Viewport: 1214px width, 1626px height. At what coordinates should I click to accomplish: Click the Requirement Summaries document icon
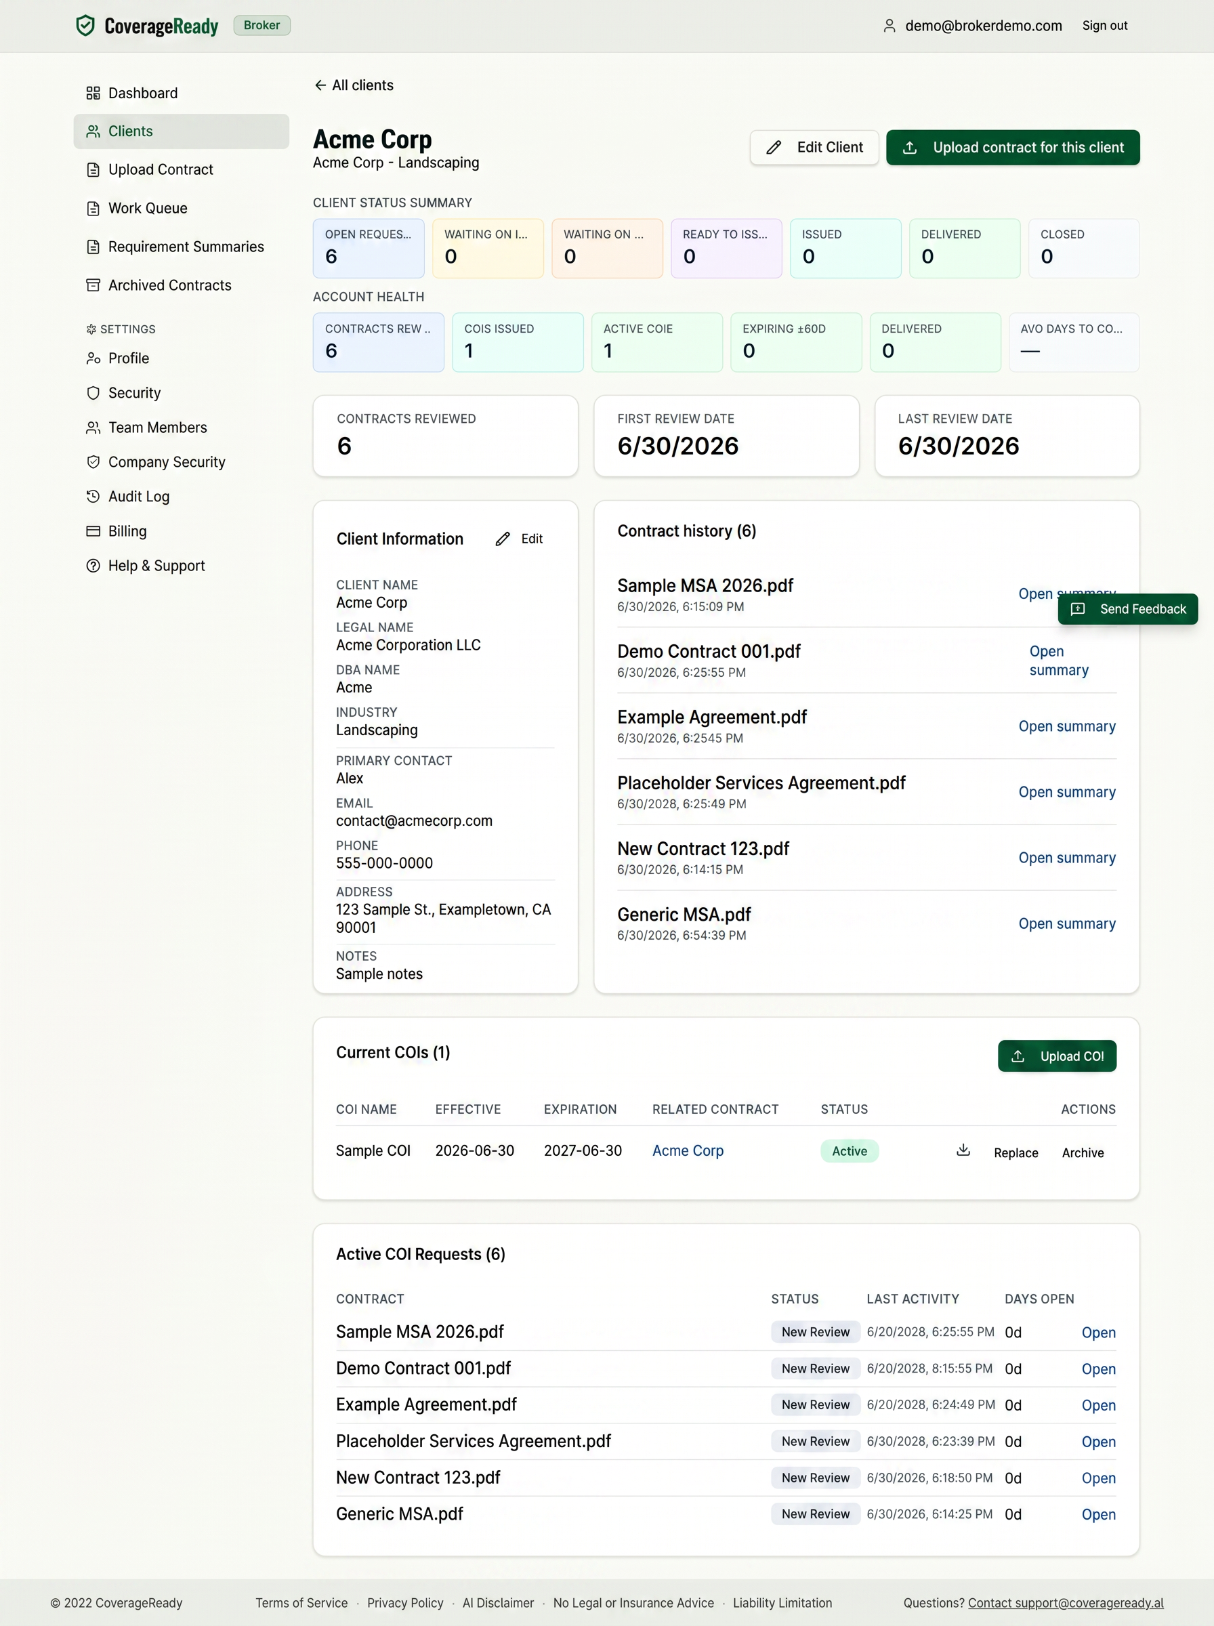pos(93,247)
